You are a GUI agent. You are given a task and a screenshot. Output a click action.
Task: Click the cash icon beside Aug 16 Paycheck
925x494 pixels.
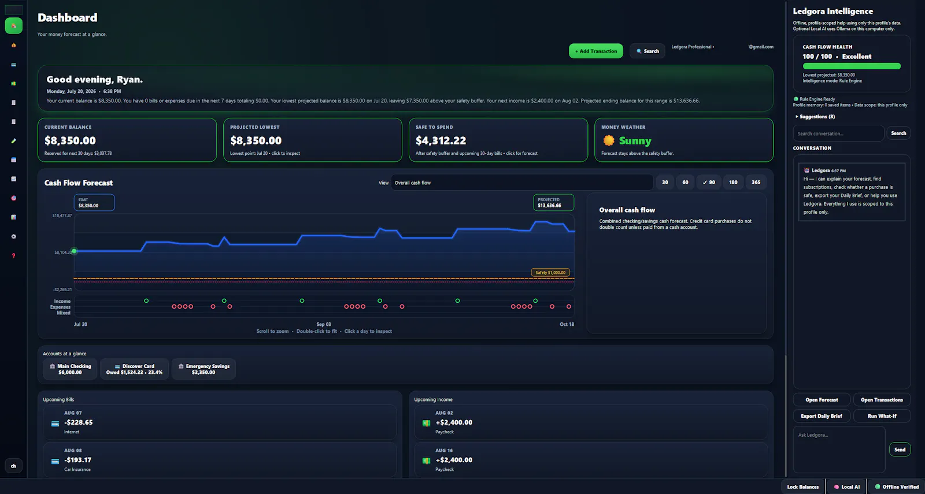[x=426, y=461]
